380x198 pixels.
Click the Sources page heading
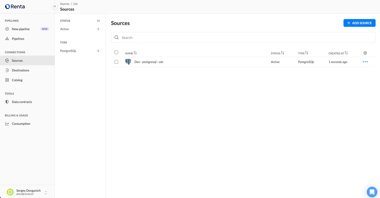[120, 23]
